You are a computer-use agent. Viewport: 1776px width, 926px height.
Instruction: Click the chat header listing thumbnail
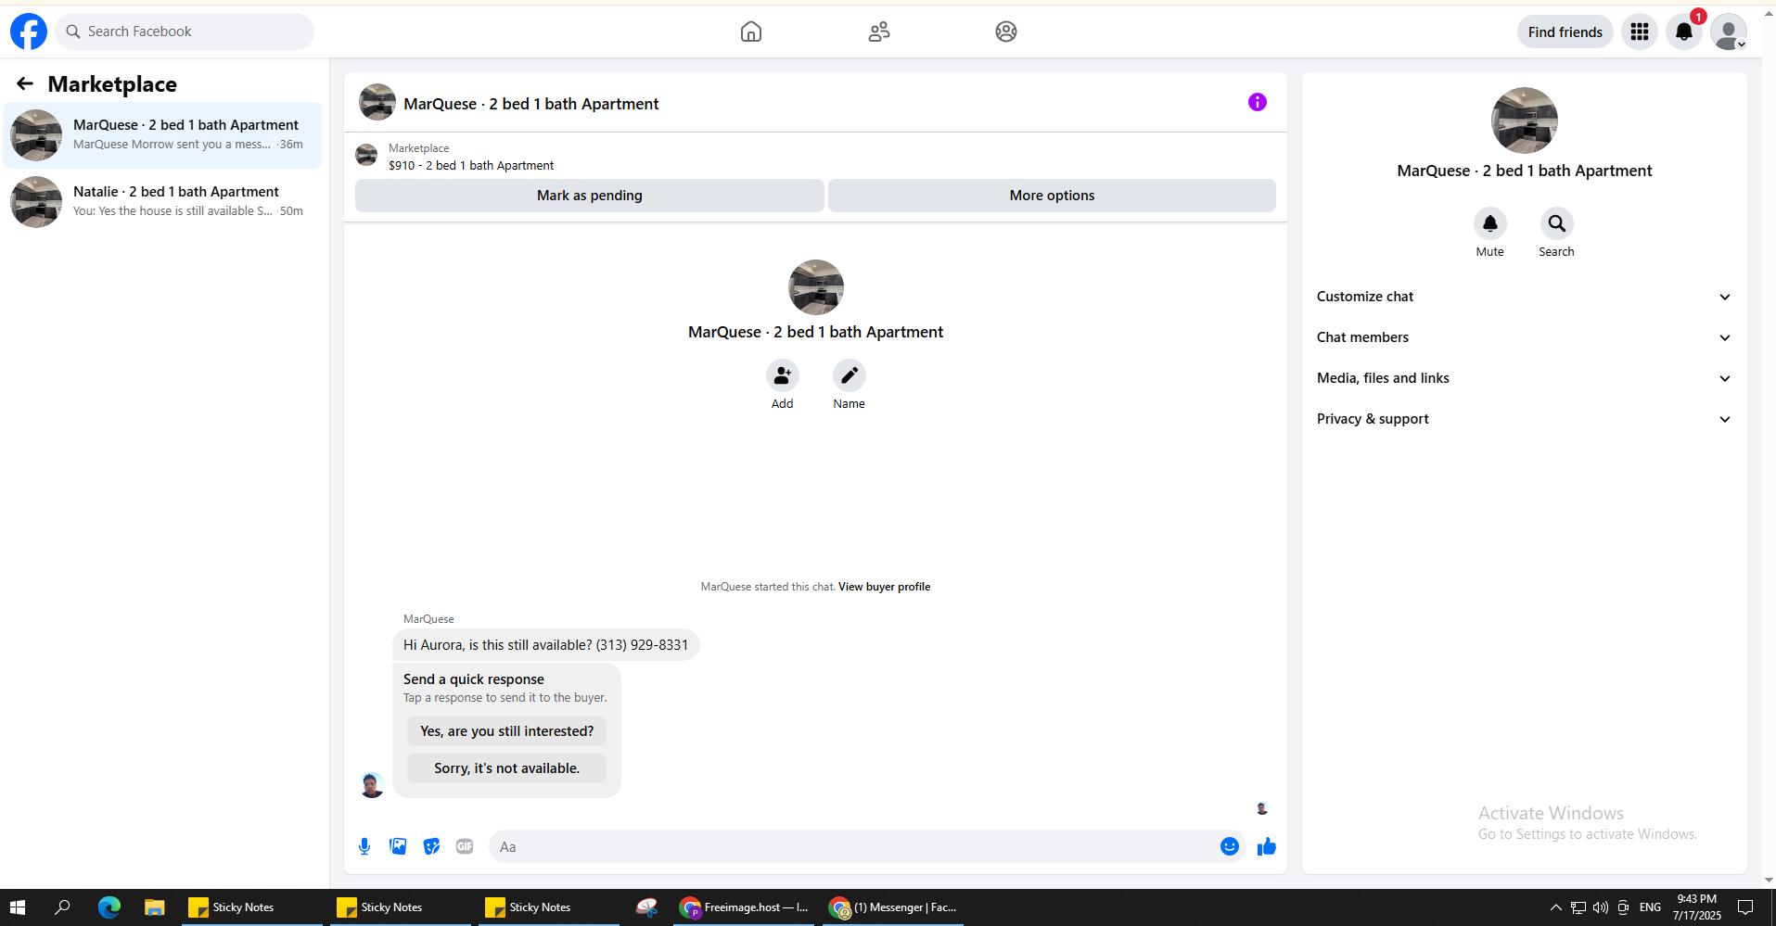click(377, 102)
